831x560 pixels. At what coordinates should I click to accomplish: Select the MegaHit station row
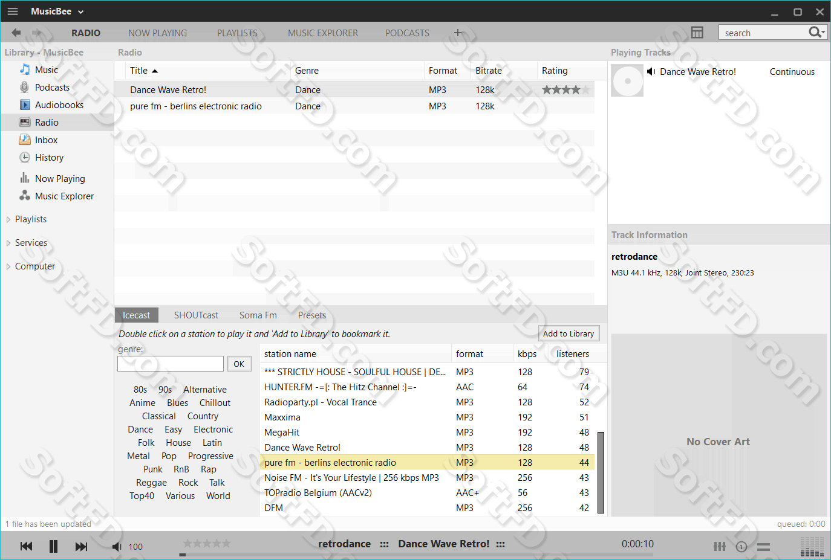point(428,433)
